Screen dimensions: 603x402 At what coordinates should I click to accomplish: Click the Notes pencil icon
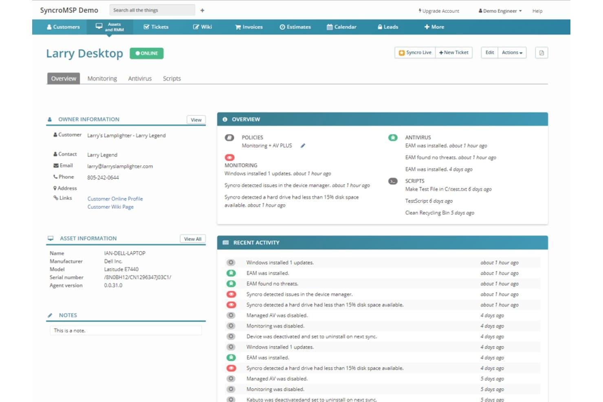[x=50, y=315]
